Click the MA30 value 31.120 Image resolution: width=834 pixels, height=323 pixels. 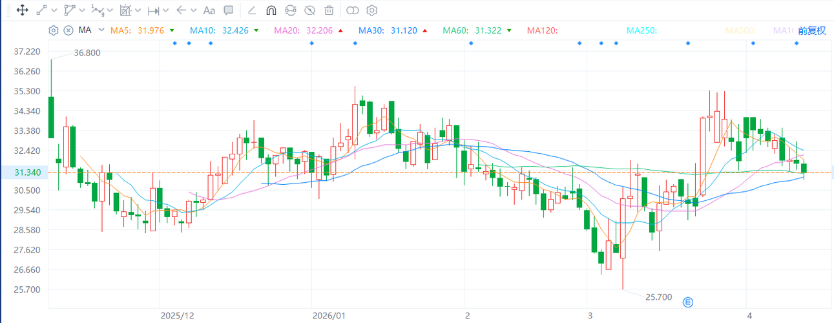tap(404, 30)
